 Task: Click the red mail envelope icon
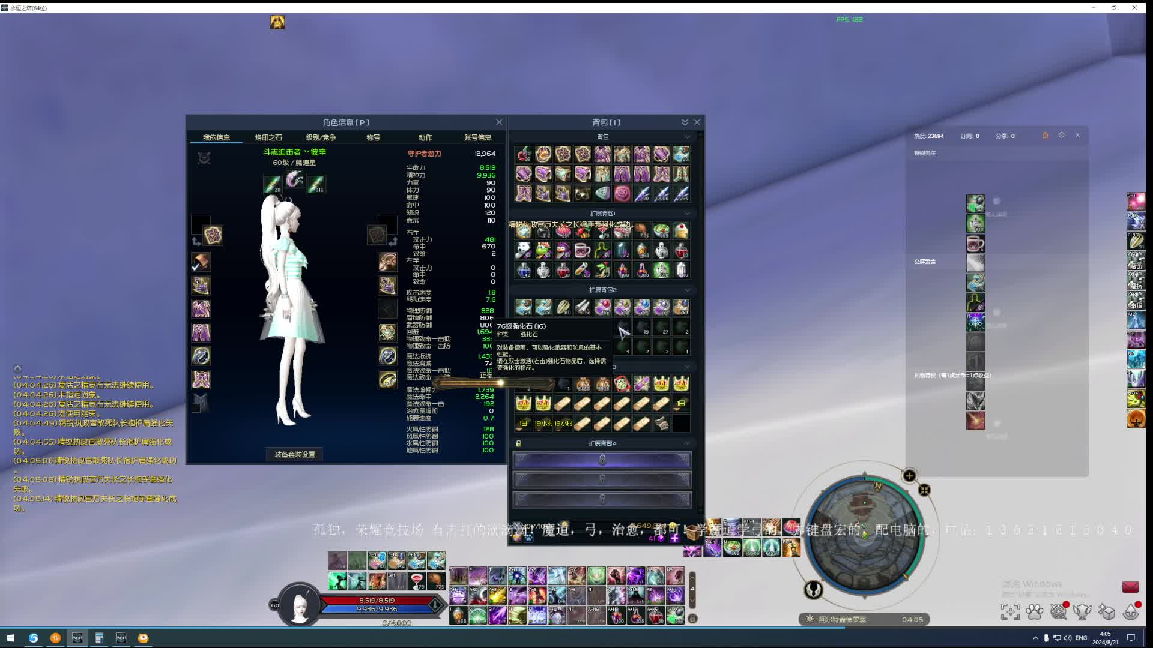(x=1130, y=587)
